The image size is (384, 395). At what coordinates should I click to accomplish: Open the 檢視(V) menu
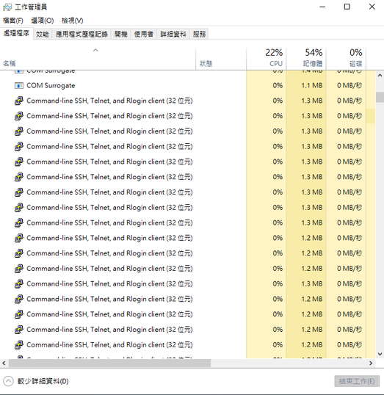[x=72, y=21]
